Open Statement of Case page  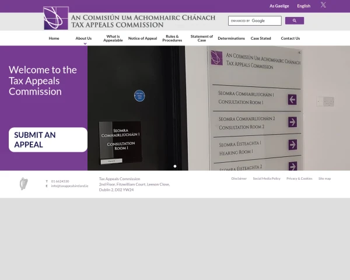(202, 38)
